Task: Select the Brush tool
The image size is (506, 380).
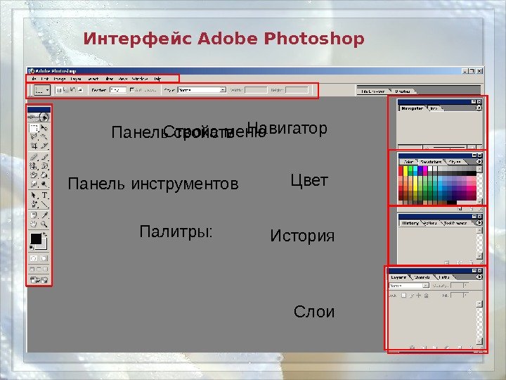Action: coord(44,158)
